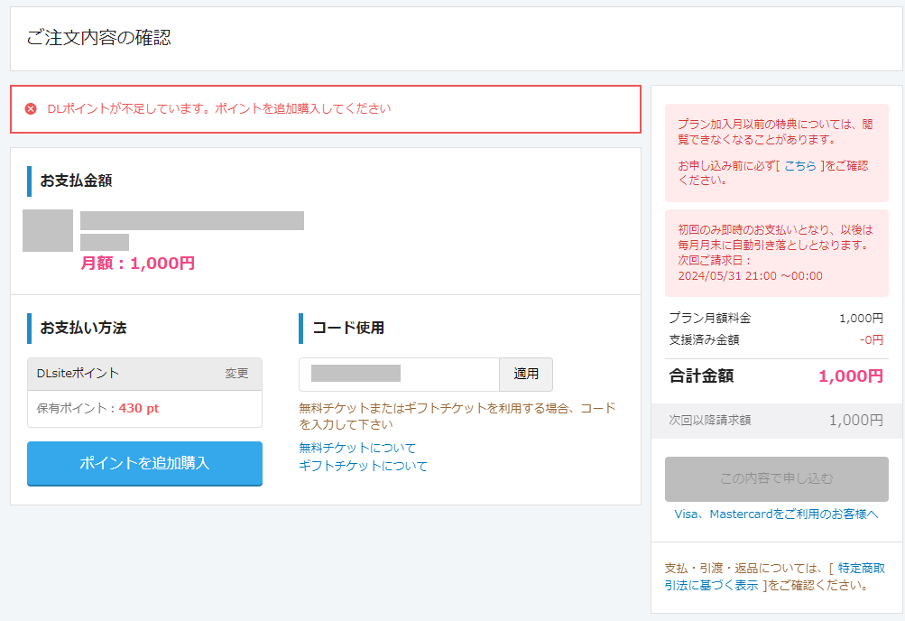The width and height of the screenshot is (905, 621).
Task: Click 変更 to change payment method
Action: pyautogui.click(x=236, y=374)
